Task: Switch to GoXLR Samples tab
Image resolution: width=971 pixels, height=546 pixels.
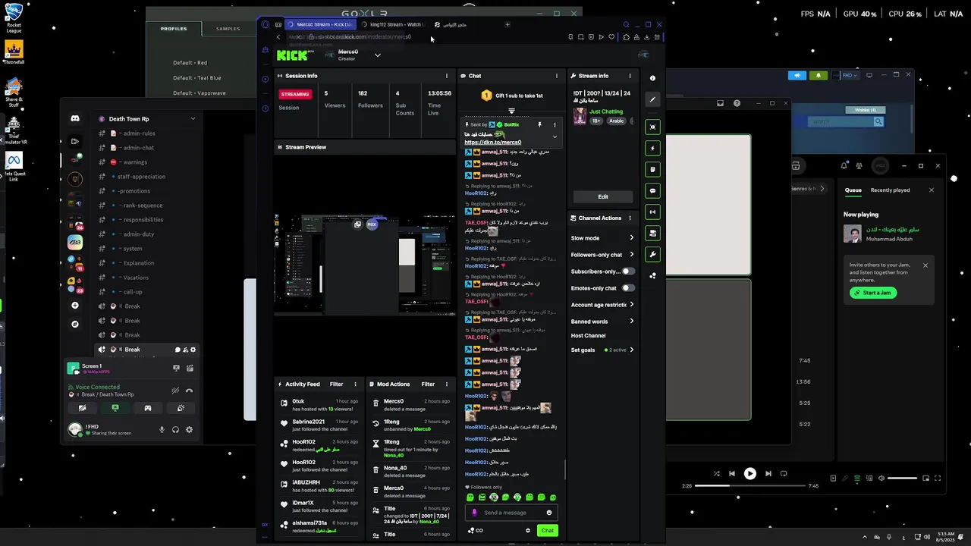Action: [228, 29]
